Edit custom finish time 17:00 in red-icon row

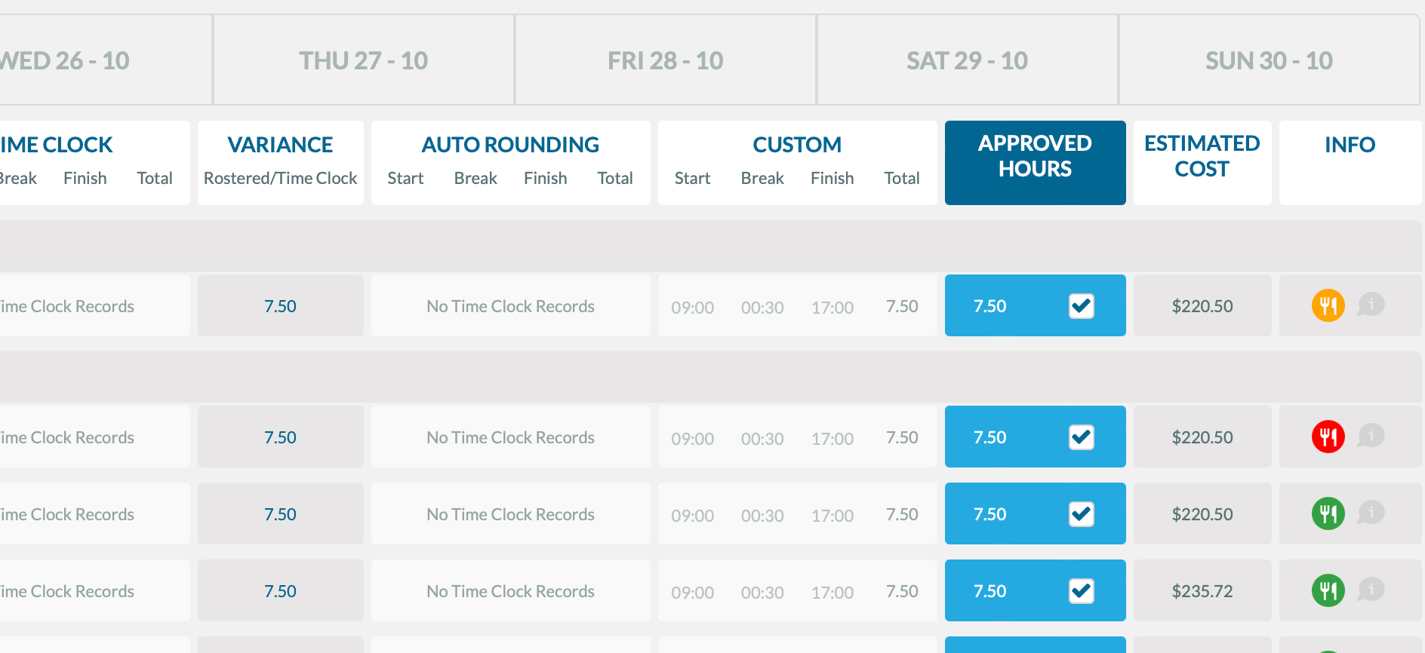pos(833,438)
